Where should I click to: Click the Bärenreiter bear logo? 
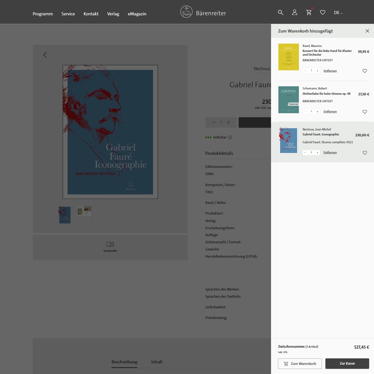[186, 12]
